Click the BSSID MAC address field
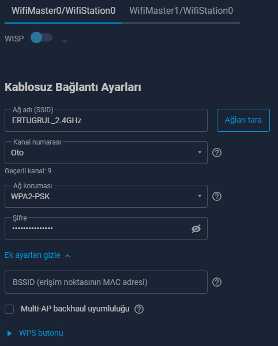Image resolution: width=278 pixels, height=346 pixels. [106, 282]
